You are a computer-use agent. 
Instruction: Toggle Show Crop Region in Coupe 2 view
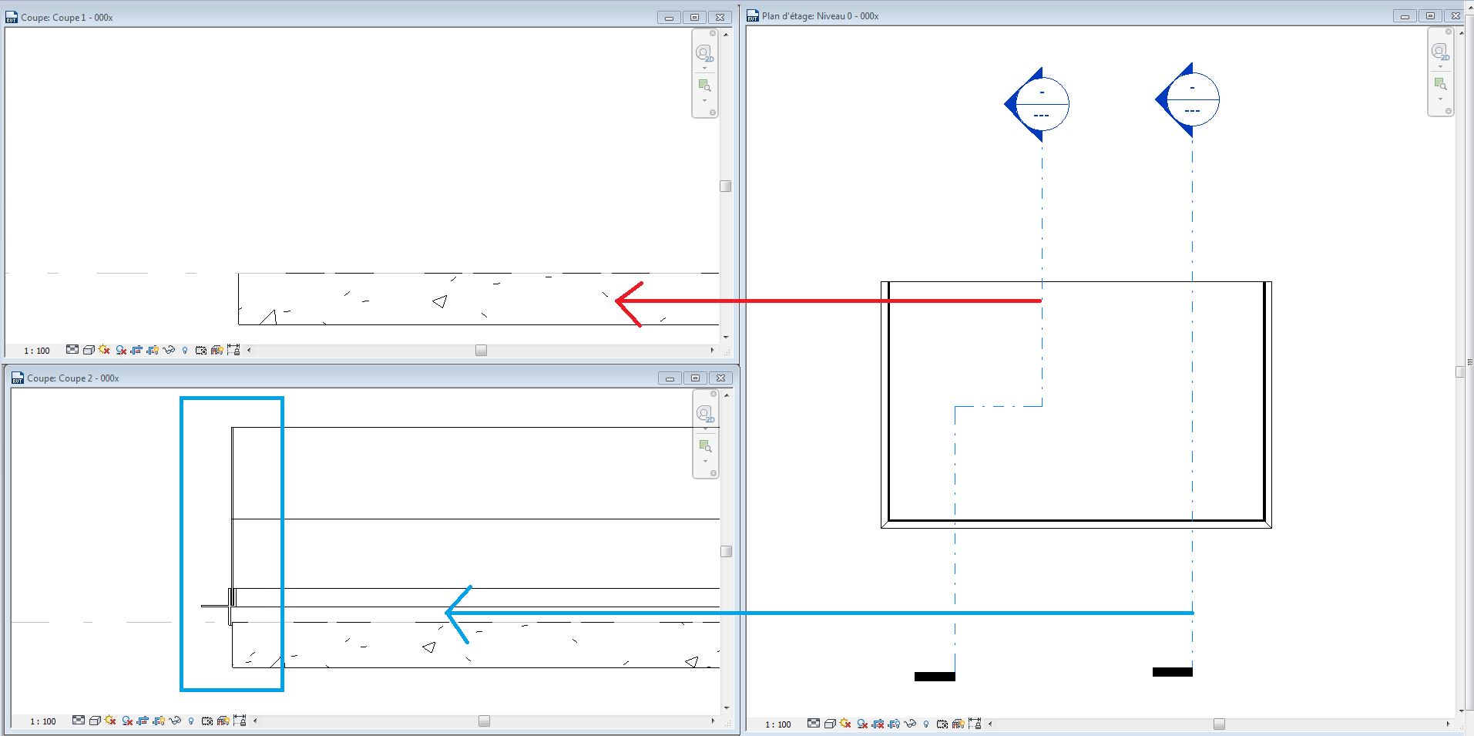(x=159, y=721)
